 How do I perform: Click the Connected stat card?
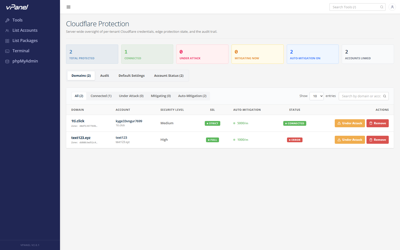tap(147, 54)
